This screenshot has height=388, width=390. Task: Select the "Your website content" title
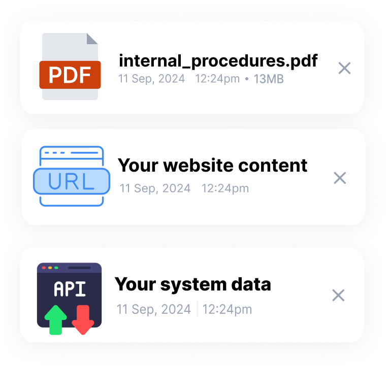pyautogui.click(x=212, y=165)
